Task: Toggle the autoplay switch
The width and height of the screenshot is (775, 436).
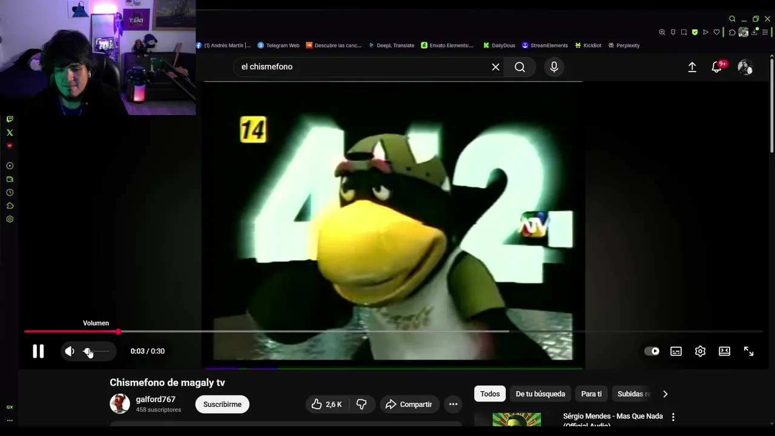Action: [x=652, y=351]
